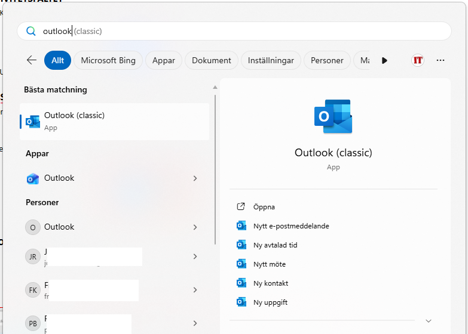Click the Outlook (classic) icon in best match

33,122
